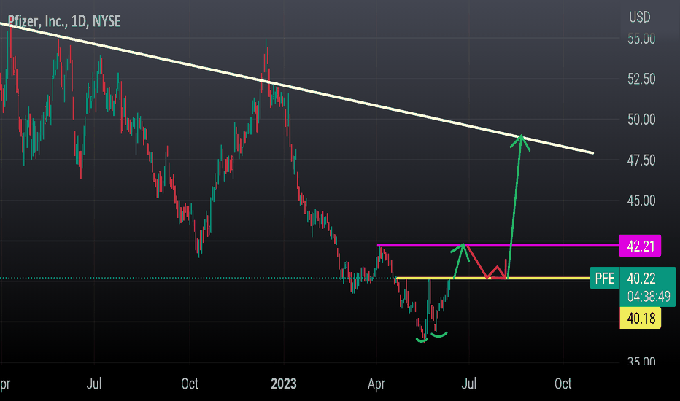Click the Jul label right of 2023
The width and height of the screenshot is (680, 401).
point(469,384)
